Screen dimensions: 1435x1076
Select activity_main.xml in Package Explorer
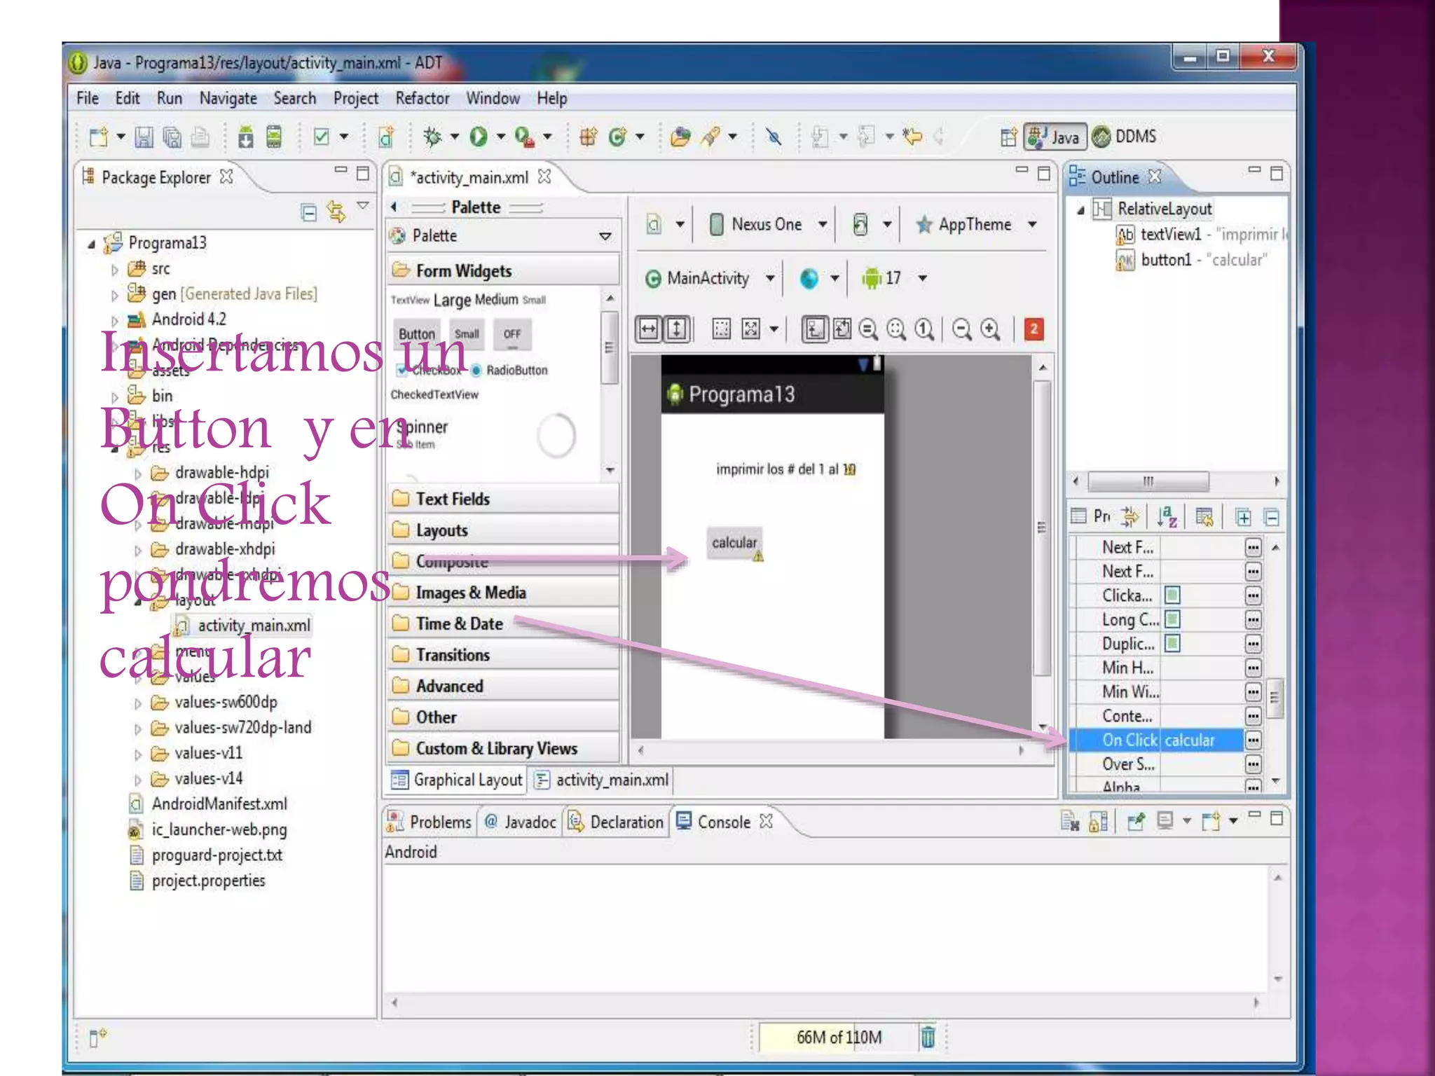point(242,626)
